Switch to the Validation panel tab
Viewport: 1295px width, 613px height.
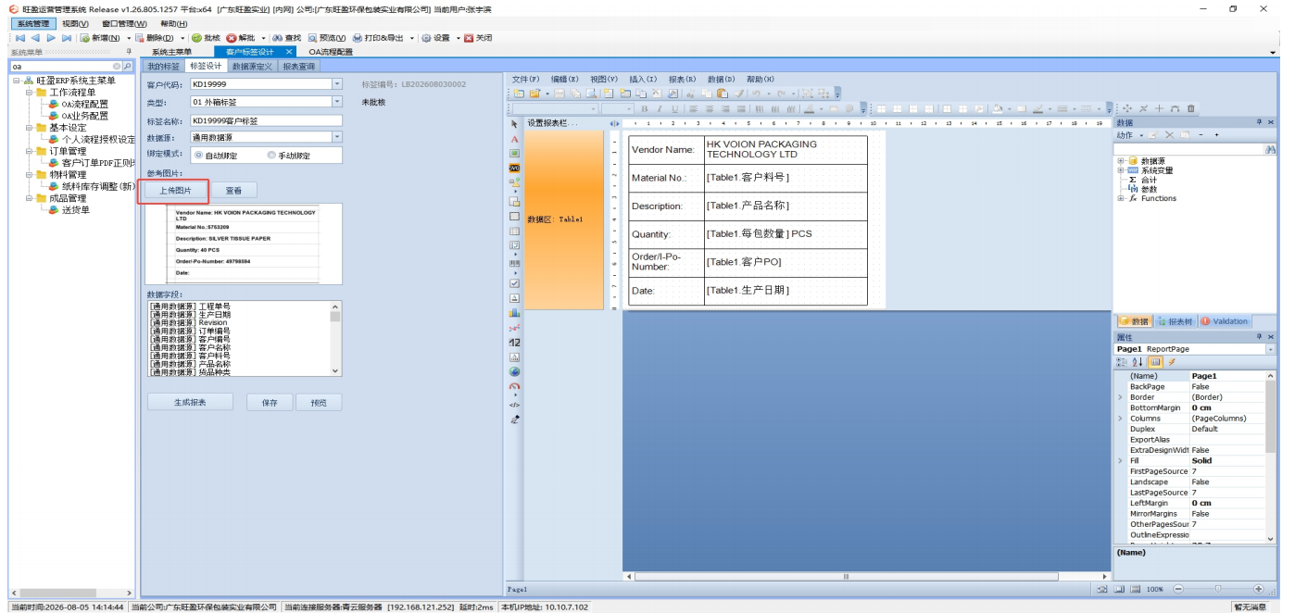click(x=1225, y=321)
